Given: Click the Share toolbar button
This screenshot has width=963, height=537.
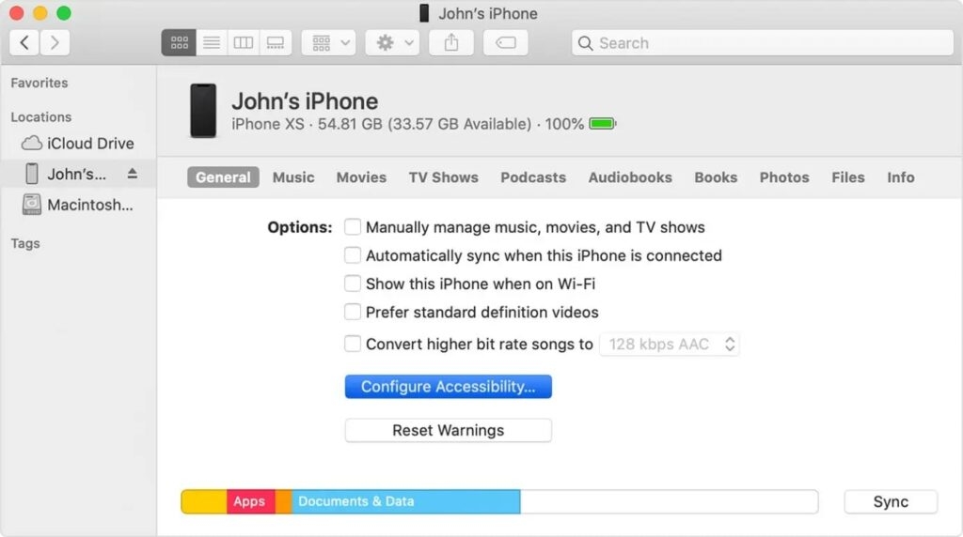Looking at the screenshot, I should tap(451, 42).
